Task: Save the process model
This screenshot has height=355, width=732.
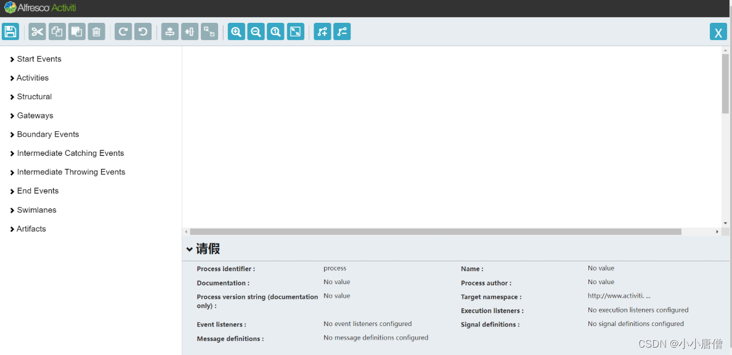Action: [x=10, y=31]
